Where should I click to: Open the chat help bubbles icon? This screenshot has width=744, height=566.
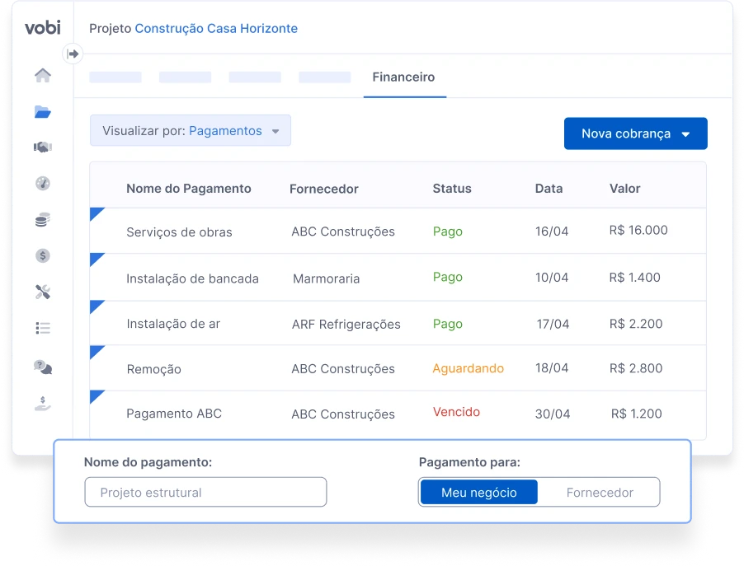point(43,367)
